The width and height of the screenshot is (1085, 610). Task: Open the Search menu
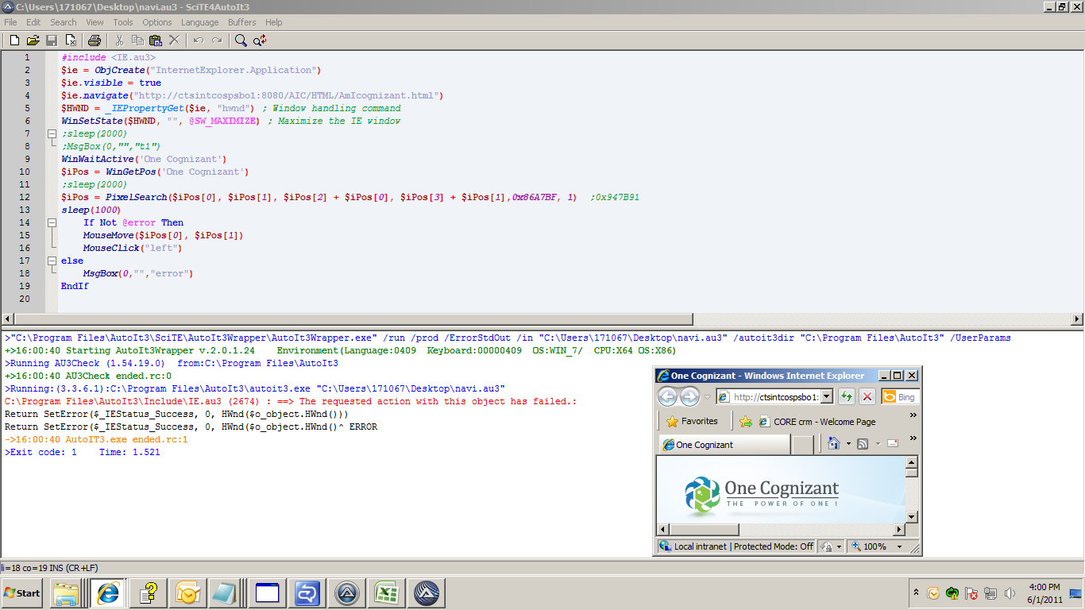click(x=64, y=22)
